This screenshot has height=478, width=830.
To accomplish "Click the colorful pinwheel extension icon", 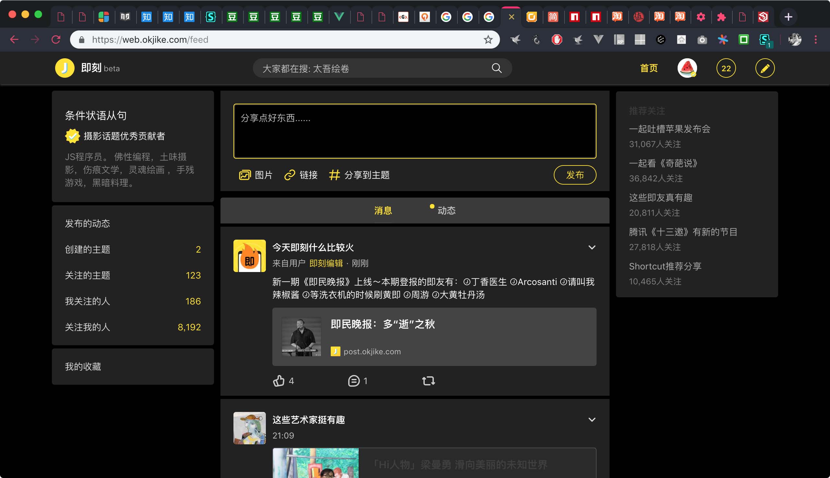I will click(x=723, y=40).
